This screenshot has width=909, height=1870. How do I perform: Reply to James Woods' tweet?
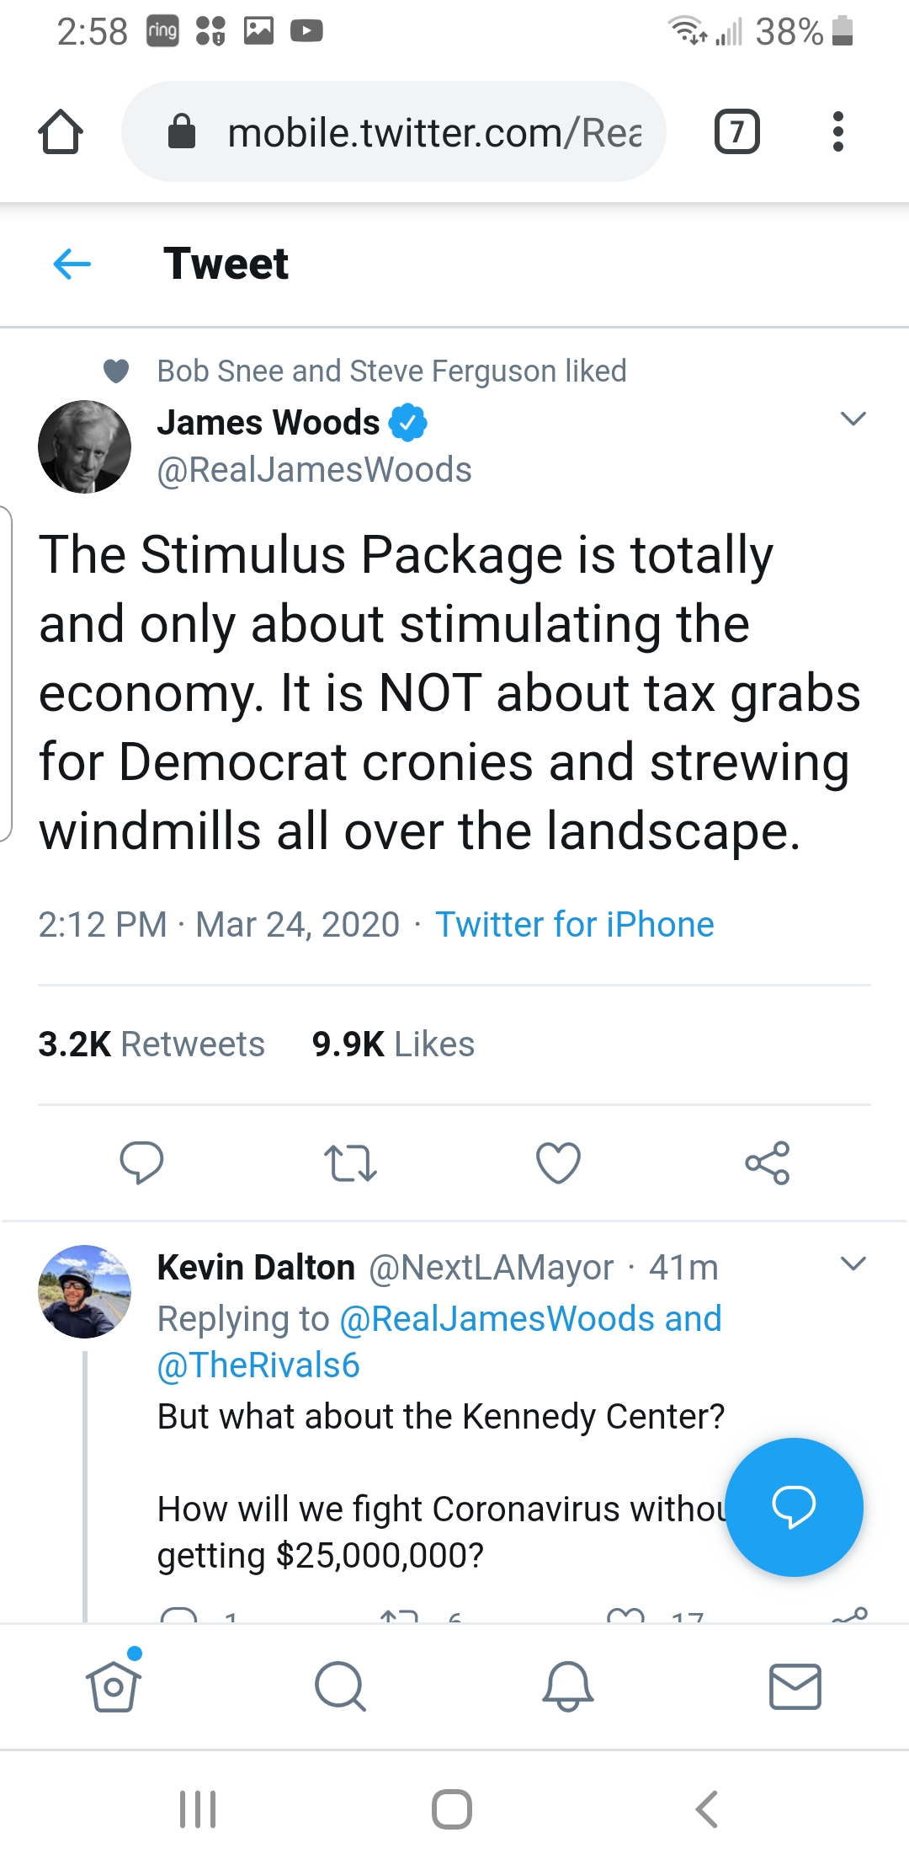(141, 1163)
